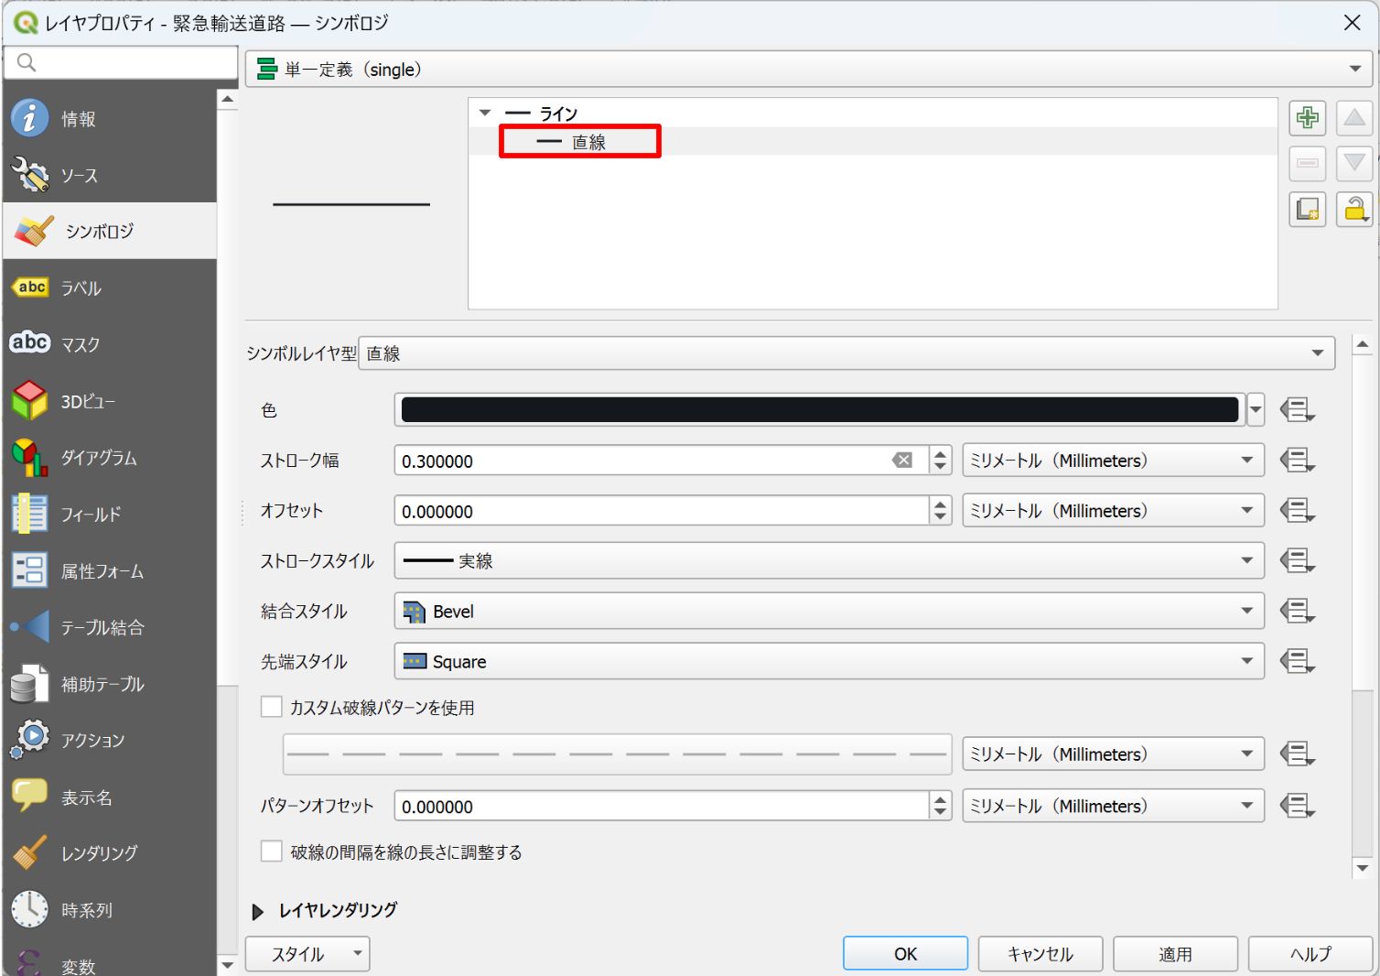Open the 属性フォーム page

coord(110,571)
